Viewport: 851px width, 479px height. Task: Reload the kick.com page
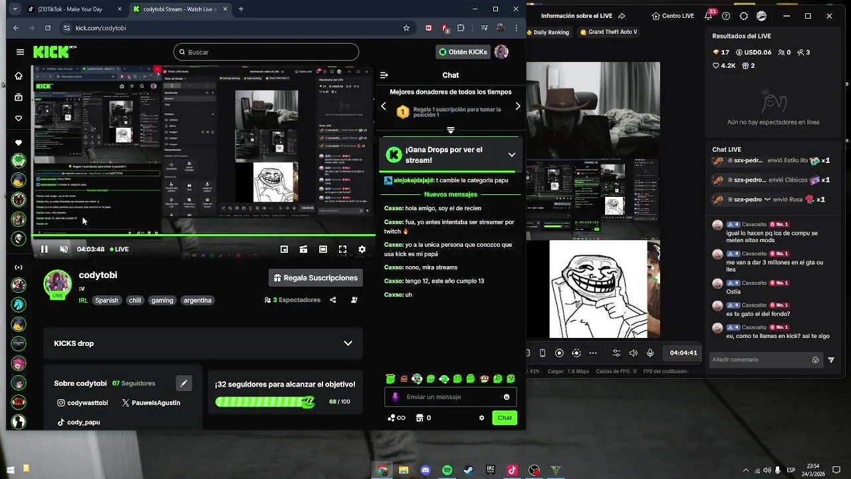pos(48,28)
